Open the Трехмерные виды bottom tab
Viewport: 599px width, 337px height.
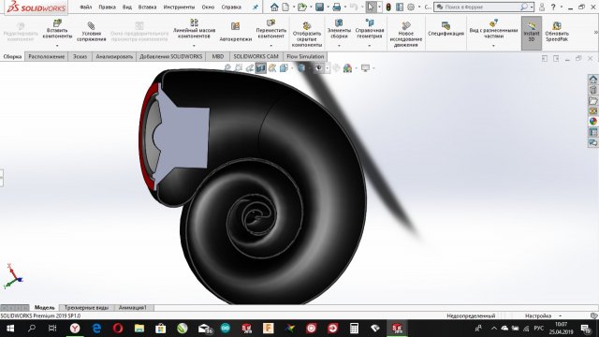click(86, 308)
